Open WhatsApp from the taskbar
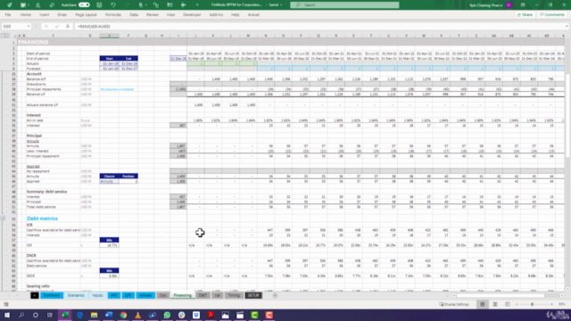Viewport: 571px width, 321px height. [167, 315]
